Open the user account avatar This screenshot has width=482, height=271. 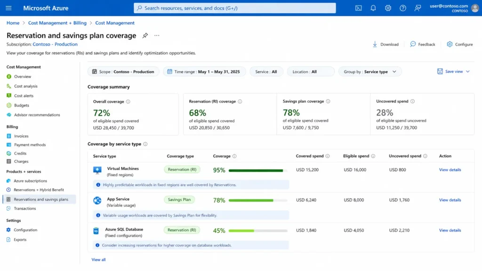(x=475, y=8)
